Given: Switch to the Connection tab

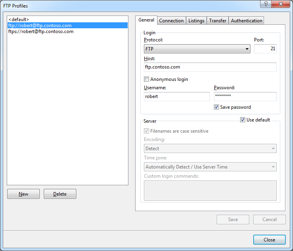Looking at the screenshot, I should 171,21.
